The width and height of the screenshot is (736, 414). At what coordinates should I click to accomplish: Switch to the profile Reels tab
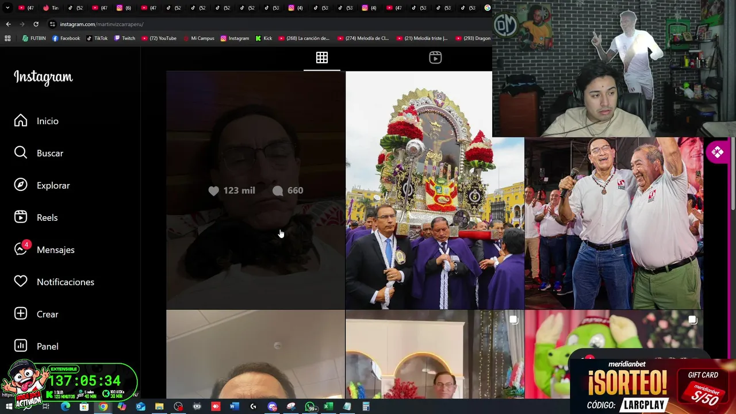click(x=435, y=57)
